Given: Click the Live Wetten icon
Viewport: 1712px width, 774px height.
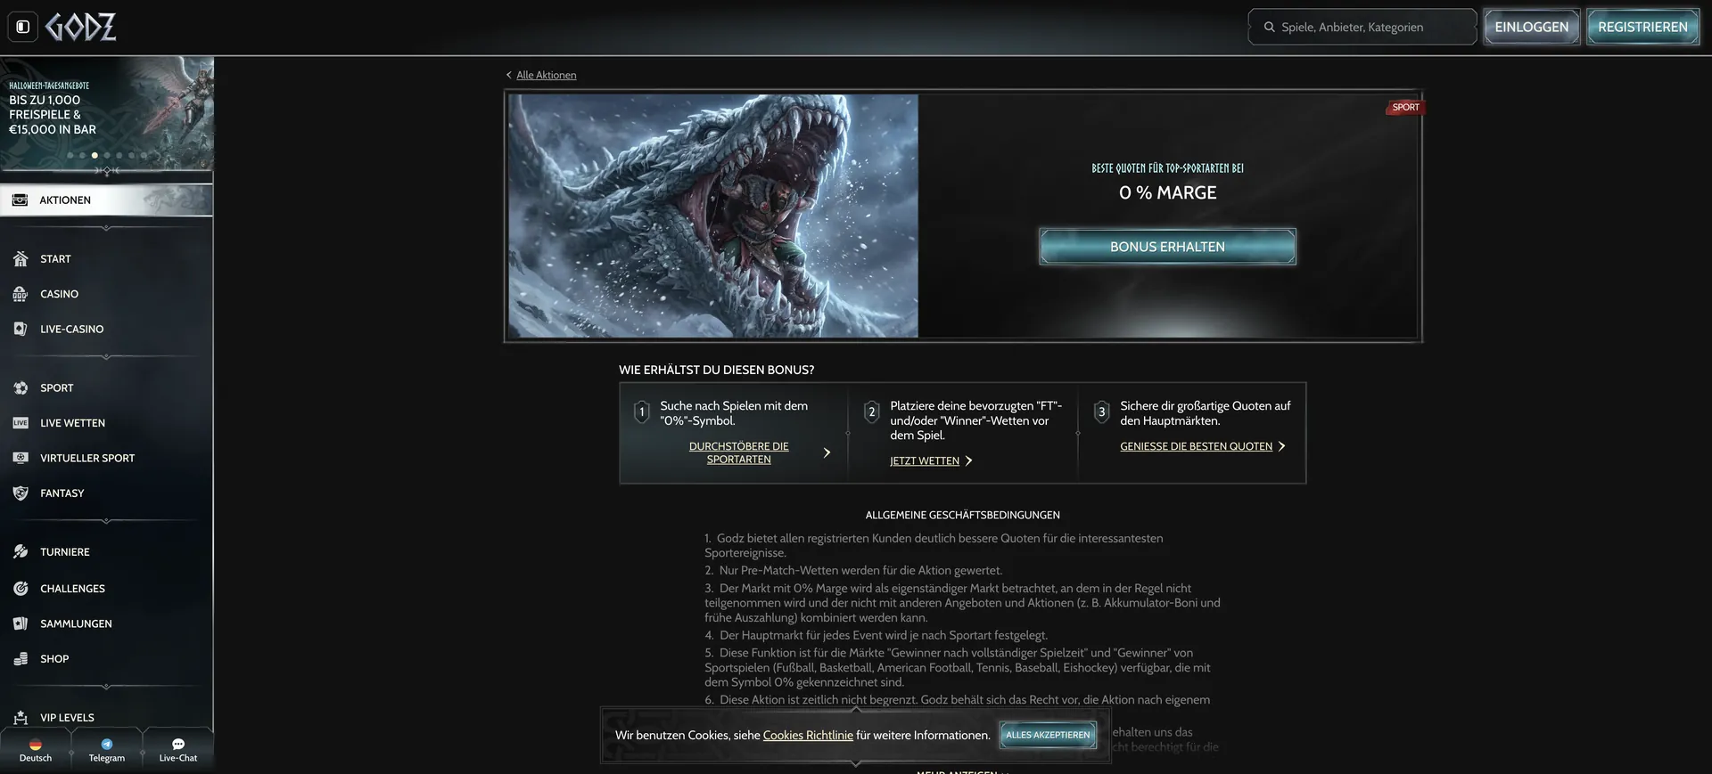Looking at the screenshot, I should point(21,423).
